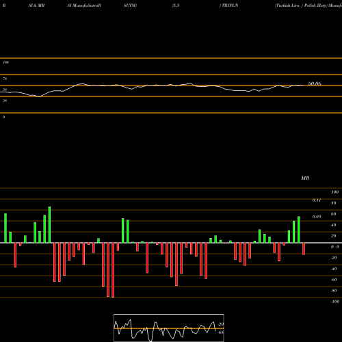Click the 50.06 RSI value label

click(x=315, y=83)
